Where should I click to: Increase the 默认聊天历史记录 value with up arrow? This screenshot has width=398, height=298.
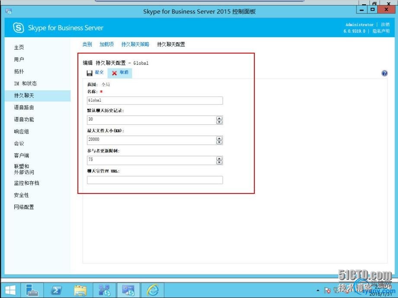tap(219, 118)
